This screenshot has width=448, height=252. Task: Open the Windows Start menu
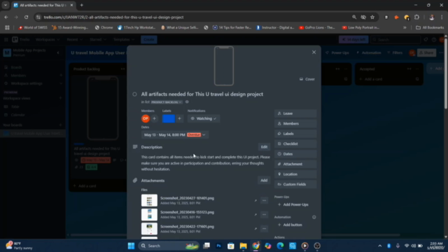(131, 246)
